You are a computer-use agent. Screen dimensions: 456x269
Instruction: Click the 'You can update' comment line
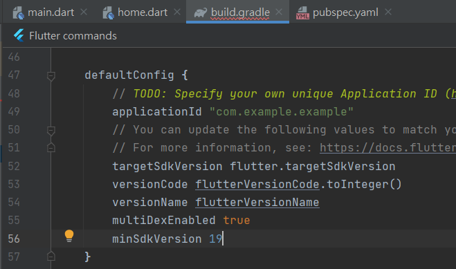coord(284,130)
